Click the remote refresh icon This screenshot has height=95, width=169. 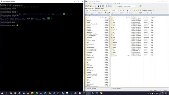[x=140, y=11]
